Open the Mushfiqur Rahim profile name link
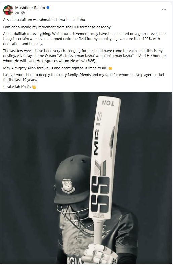The image size is (173, 265). click(x=30, y=8)
